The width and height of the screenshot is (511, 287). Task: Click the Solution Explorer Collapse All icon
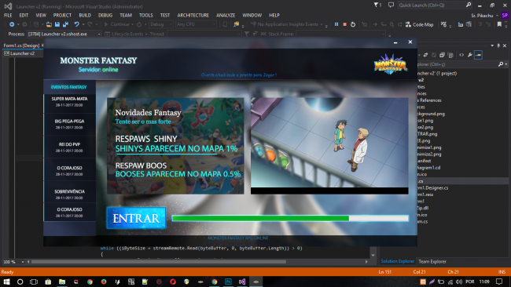point(442,55)
